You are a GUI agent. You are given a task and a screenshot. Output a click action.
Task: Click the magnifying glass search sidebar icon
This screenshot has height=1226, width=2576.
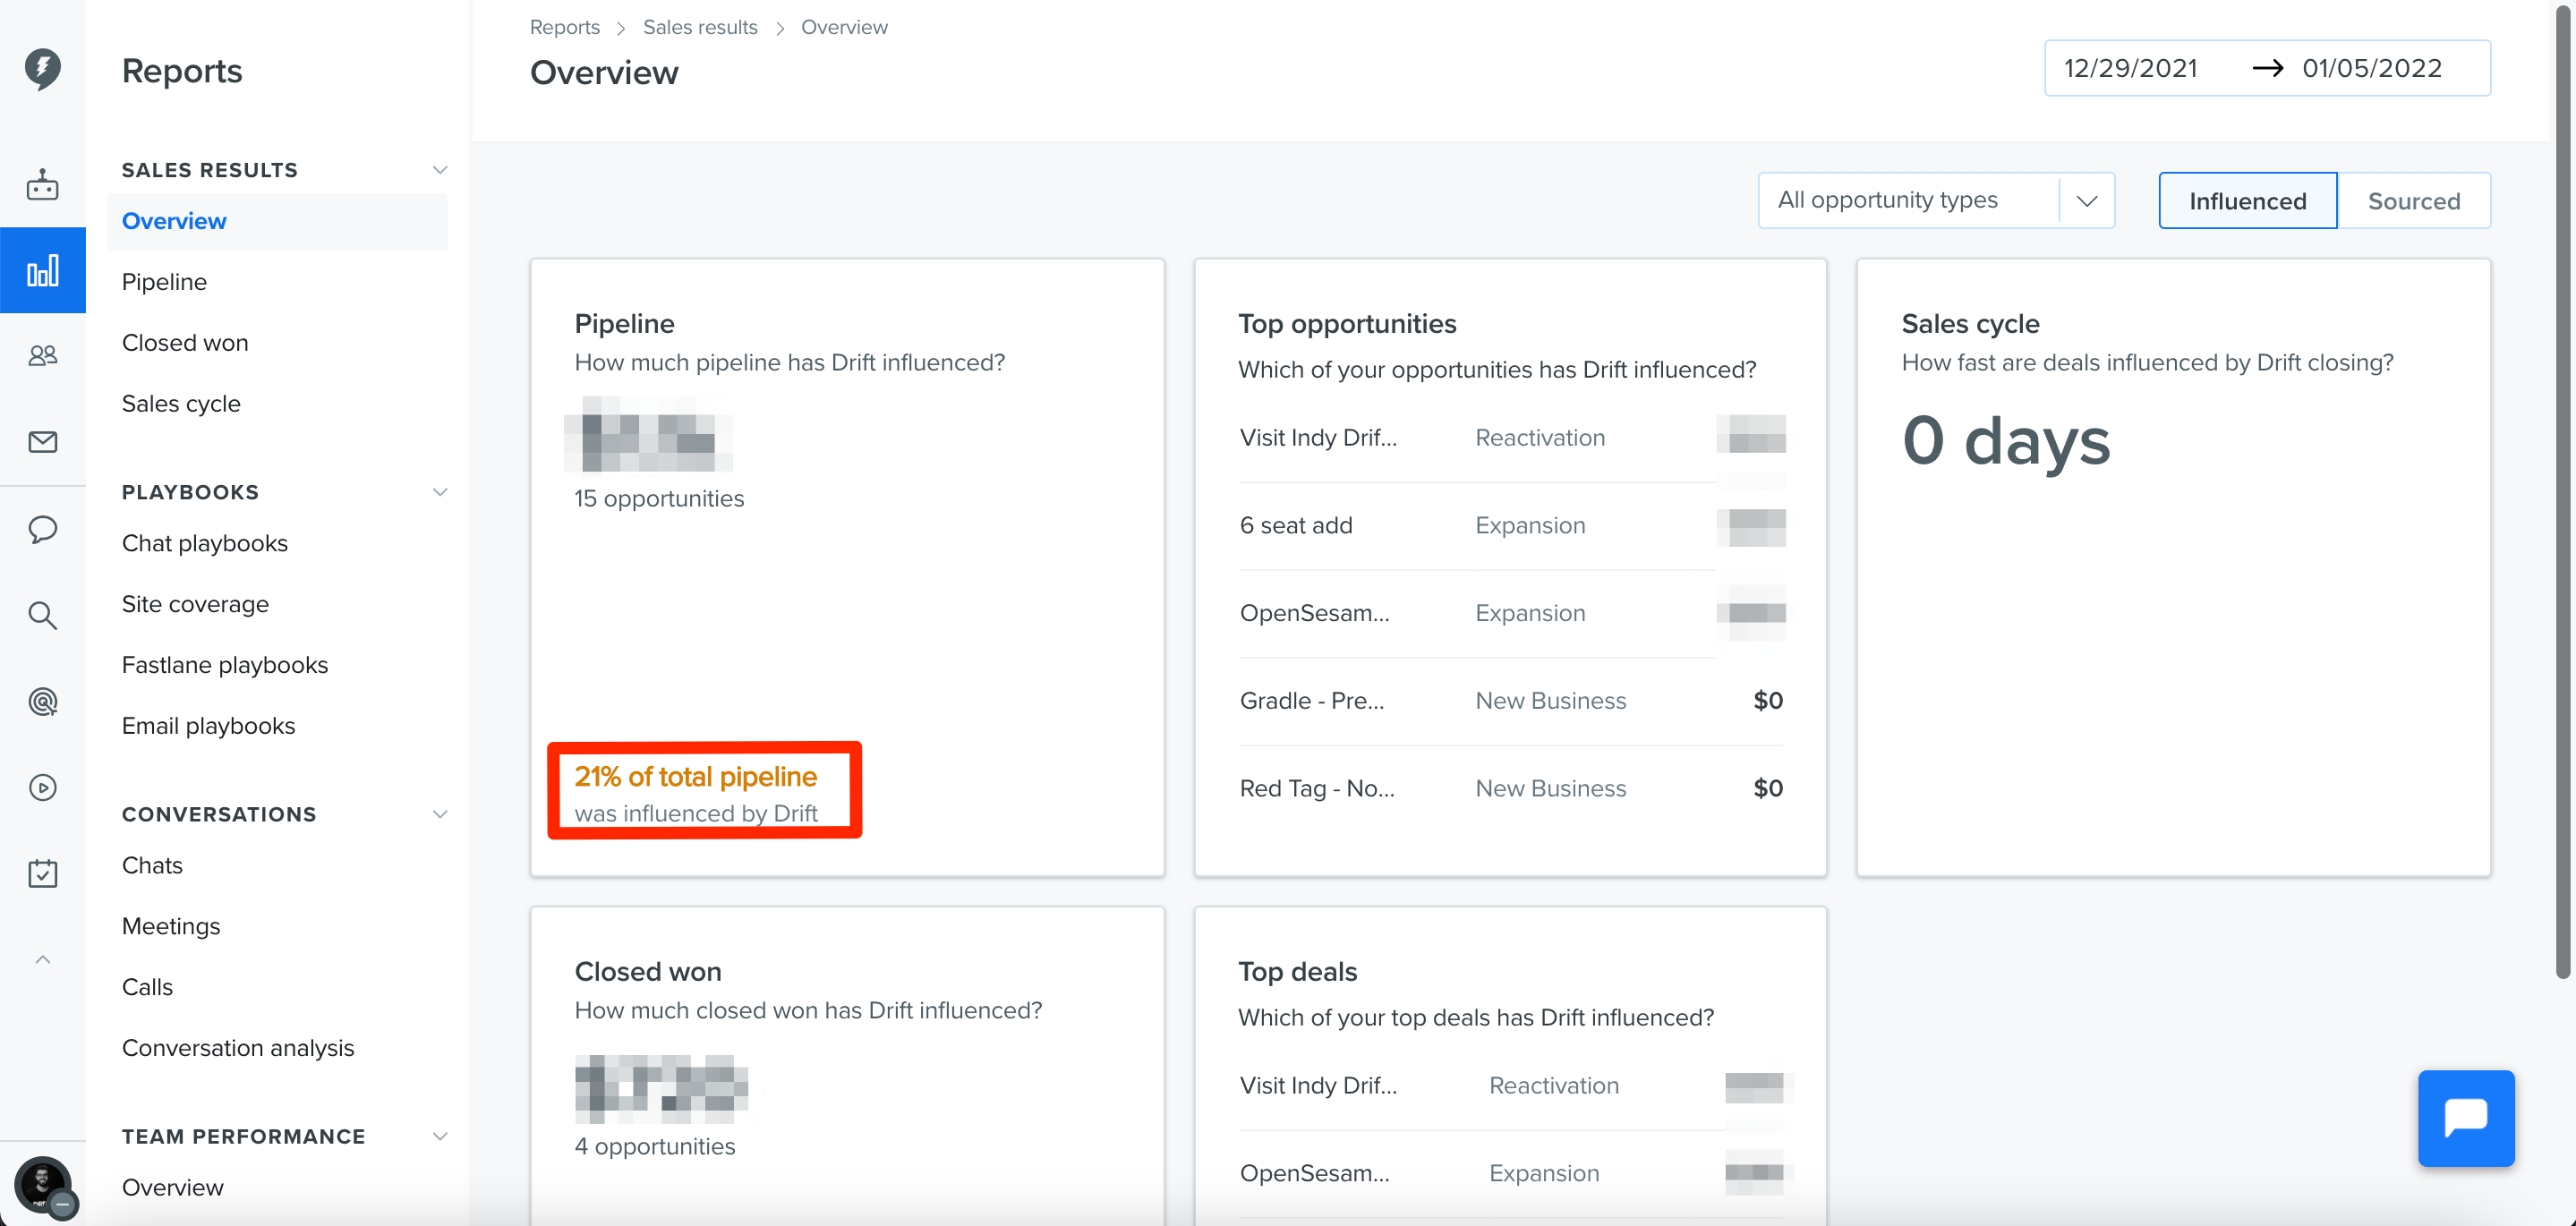pyautogui.click(x=42, y=614)
